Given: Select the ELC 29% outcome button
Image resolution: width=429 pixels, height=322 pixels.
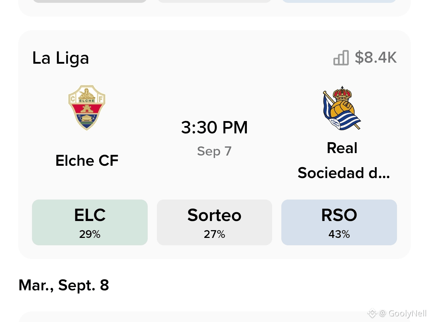Looking at the screenshot, I should 90,222.
